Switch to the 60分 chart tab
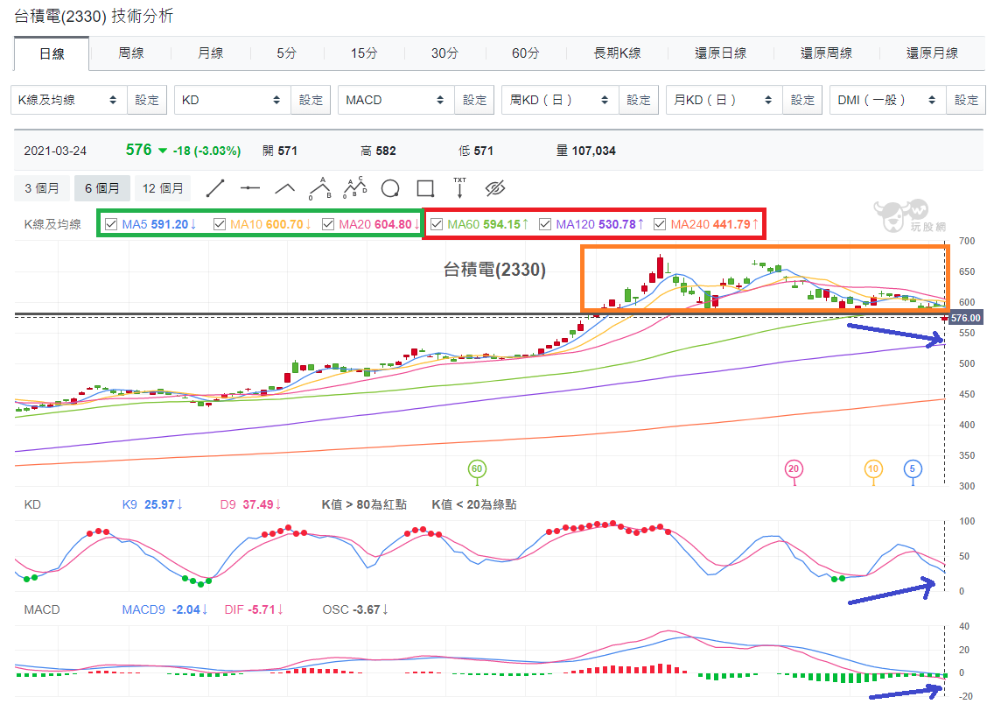This screenshot has width=1001, height=704. [525, 53]
